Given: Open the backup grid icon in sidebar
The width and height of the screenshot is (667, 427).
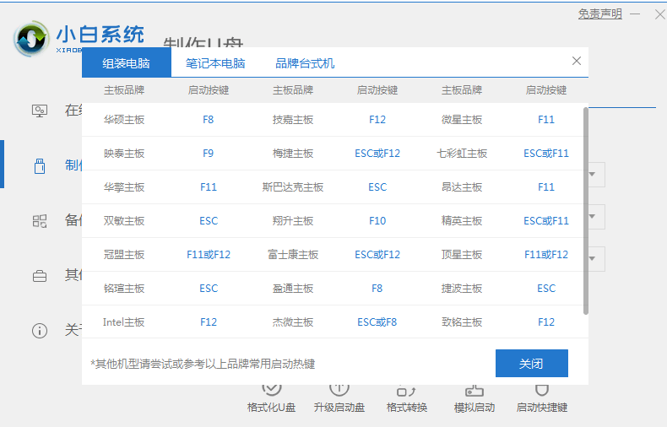Looking at the screenshot, I should coord(40,221).
